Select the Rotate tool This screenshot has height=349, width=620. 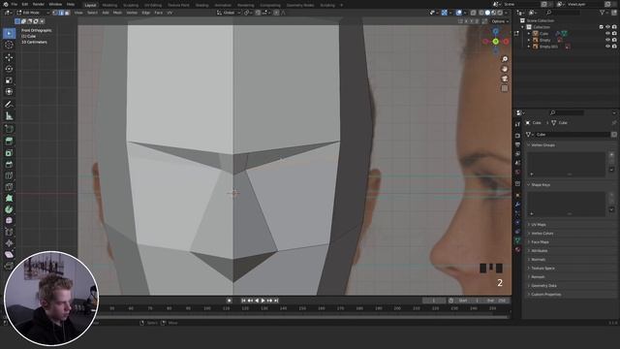tap(9, 69)
